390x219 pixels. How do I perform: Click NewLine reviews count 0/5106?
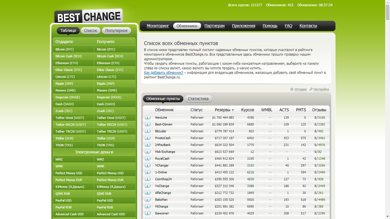320,117
